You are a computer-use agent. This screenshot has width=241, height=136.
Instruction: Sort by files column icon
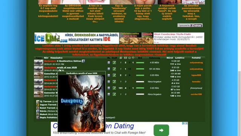(x=120, y=58)
